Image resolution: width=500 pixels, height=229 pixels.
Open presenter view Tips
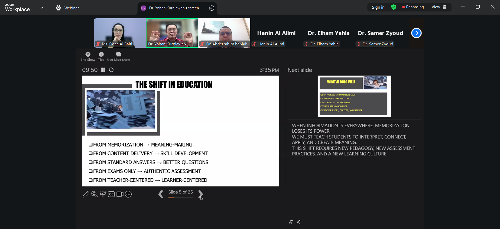point(101,56)
